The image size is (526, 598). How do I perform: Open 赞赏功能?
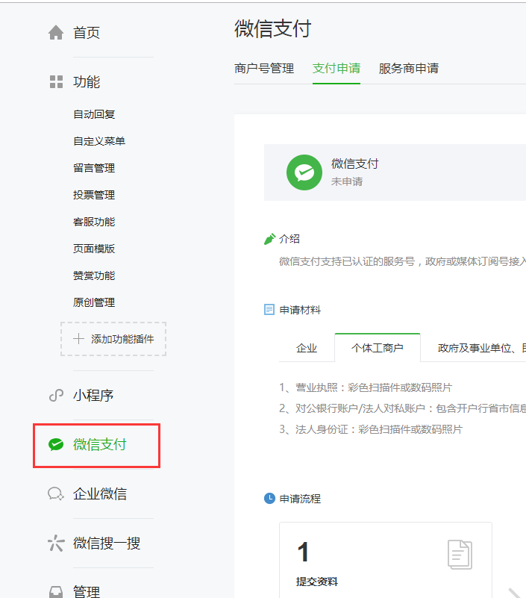pyautogui.click(x=94, y=275)
